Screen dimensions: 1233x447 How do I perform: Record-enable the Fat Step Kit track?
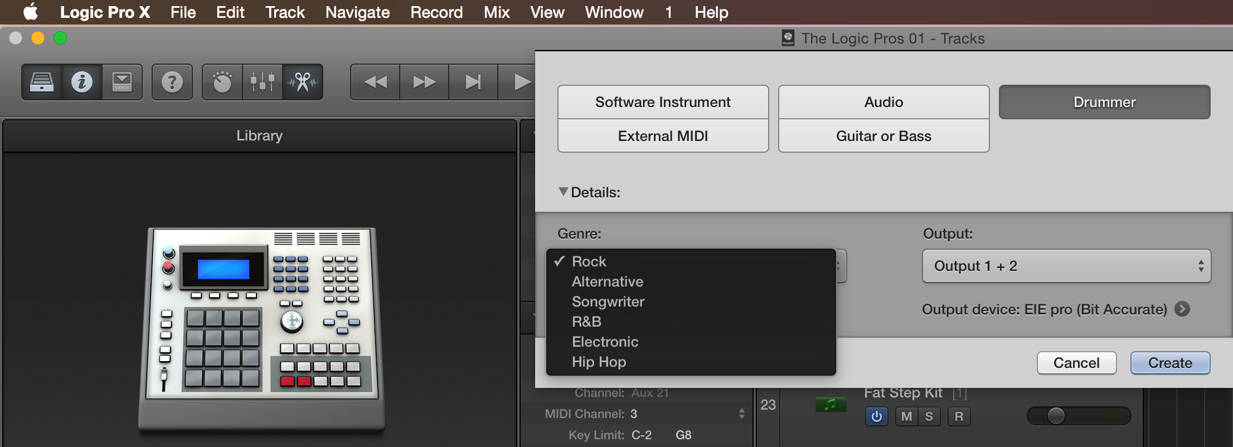coord(959,416)
